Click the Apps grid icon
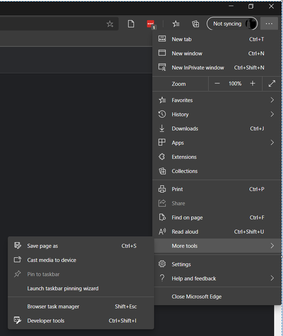Image resolution: width=283 pixels, height=336 pixels. [162, 142]
